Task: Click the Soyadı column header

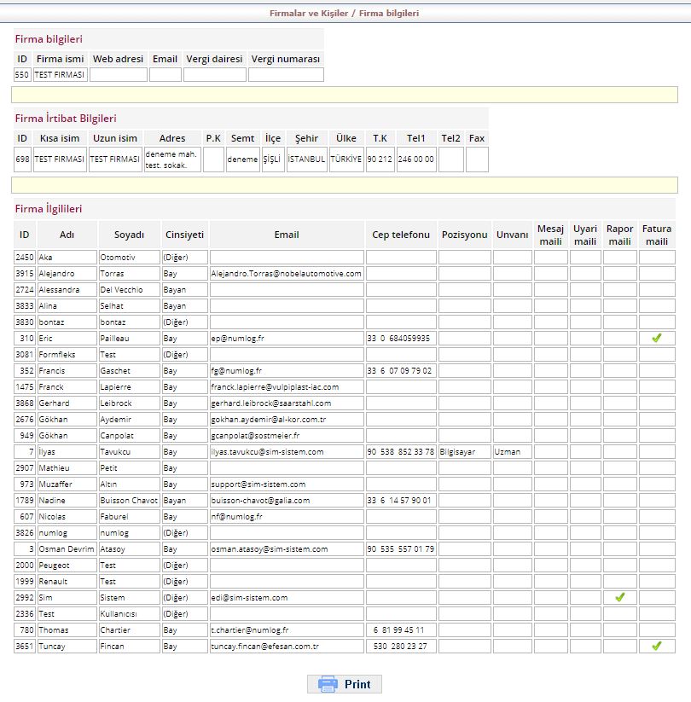Action: [x=129, y=235]
